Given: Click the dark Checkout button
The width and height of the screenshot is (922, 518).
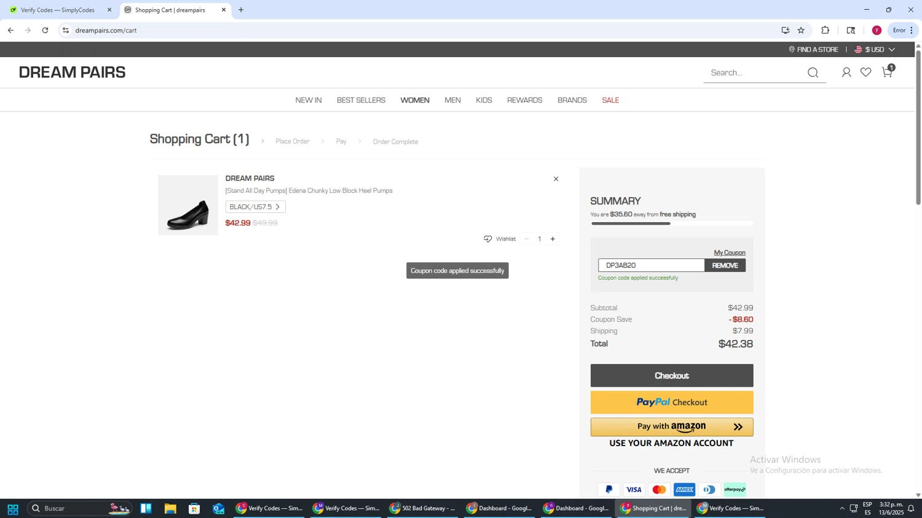Looking at the screenshot, I should [672, 376].
